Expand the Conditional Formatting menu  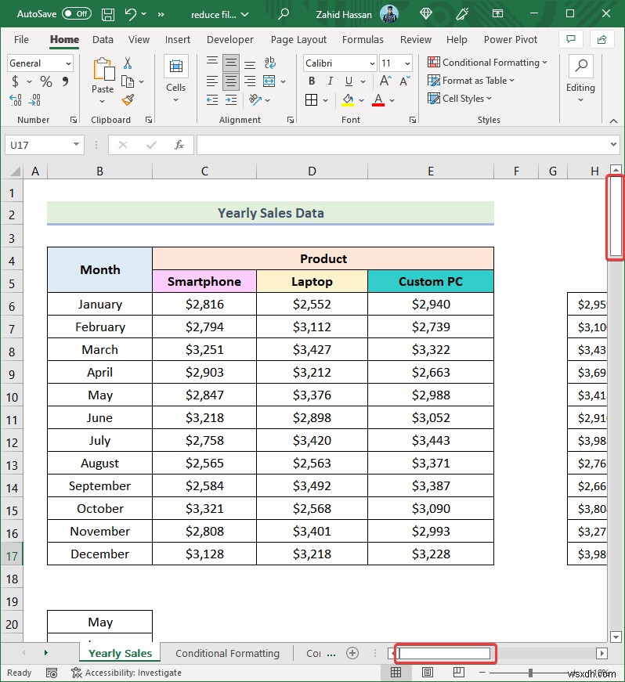(x=487, y=63)
